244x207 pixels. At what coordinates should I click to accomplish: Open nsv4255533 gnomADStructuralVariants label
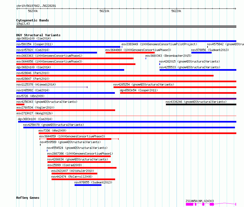[x=190, y=67]
